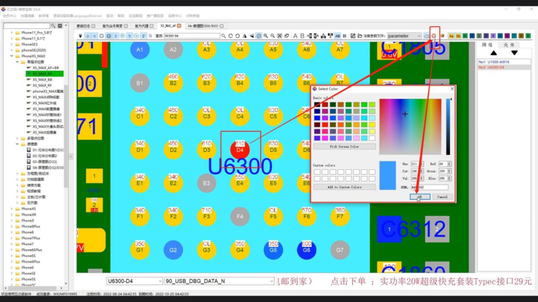The width and height of the screenshot is (538, 302).
Task: Click the HTML color code field
Action: click(429, 187)
